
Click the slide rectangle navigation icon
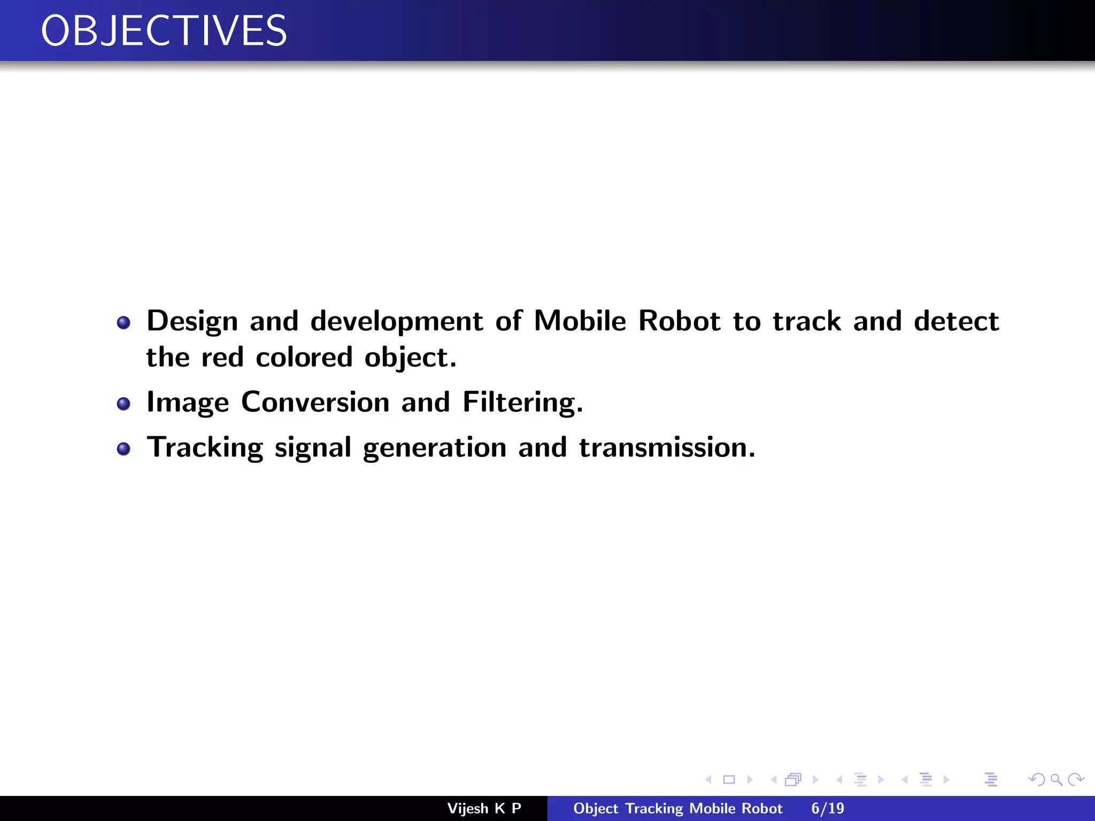click(729, 780)
